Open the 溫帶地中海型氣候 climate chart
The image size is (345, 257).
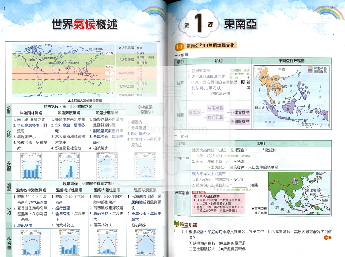31,243
